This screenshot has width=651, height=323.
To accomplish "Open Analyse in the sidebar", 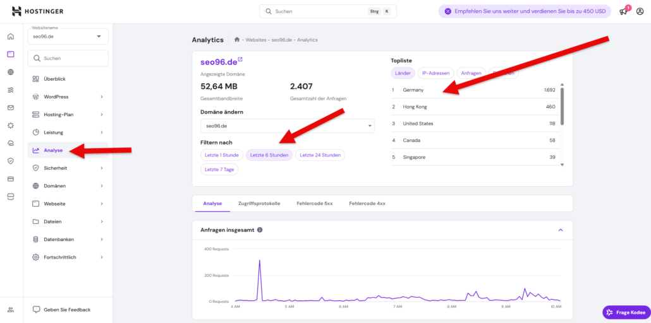I will 68,150.
